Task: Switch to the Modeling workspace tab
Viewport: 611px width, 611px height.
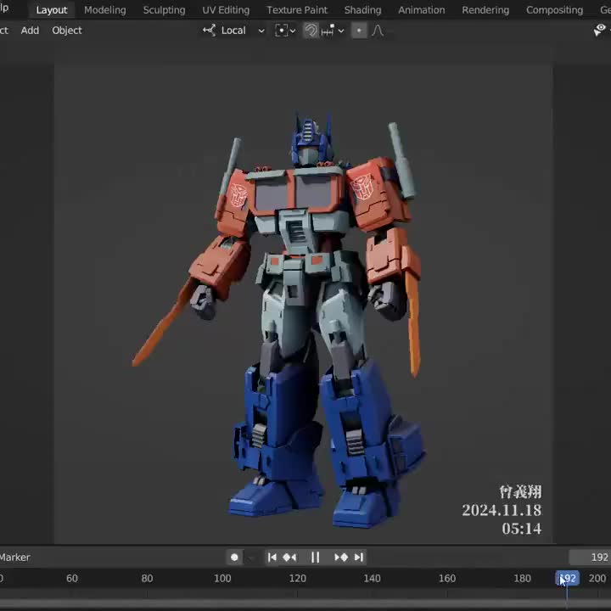Action: click(105, 10)
